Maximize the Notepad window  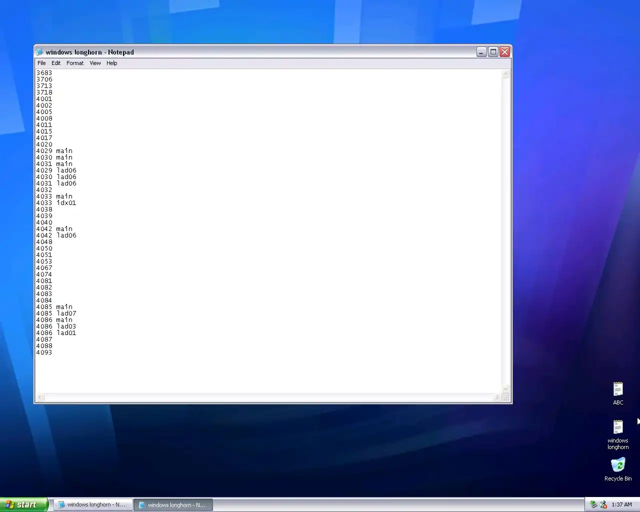pos(493,52)
